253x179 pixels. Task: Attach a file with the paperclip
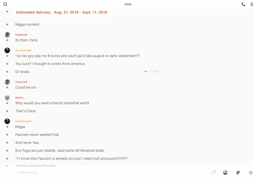(238, 173)
